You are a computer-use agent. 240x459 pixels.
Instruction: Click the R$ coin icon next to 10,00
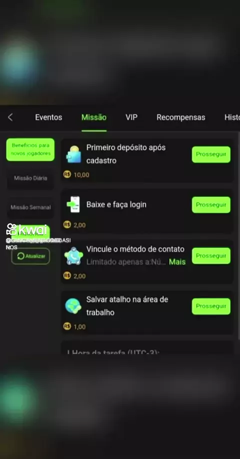(x=67, y=175)
